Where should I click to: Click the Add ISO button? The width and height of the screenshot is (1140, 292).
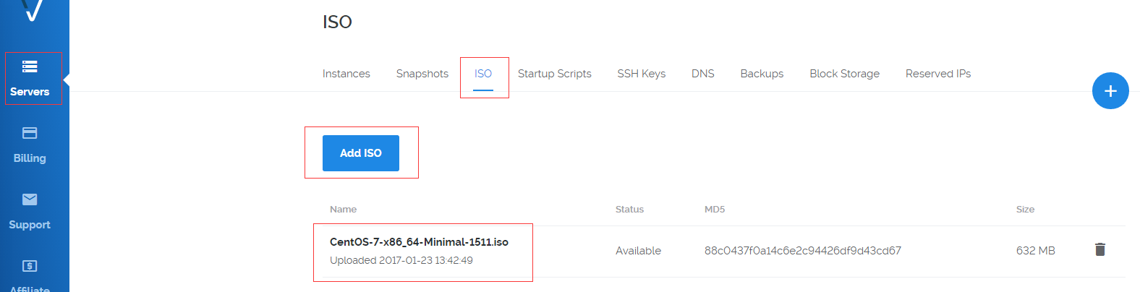pyautogui.click(x=361, y=153)
